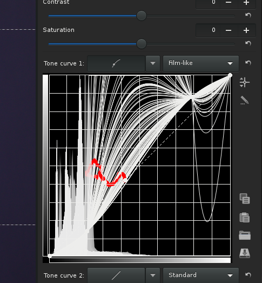Click the Saturation value input field
262x283 pixels.
[208, 30]
